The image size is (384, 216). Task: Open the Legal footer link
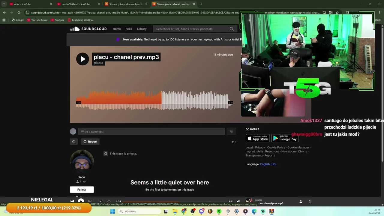(x=249, y=147)
